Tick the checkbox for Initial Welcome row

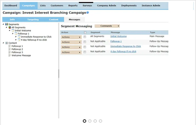pyautogui.click(x=85, y=37)
